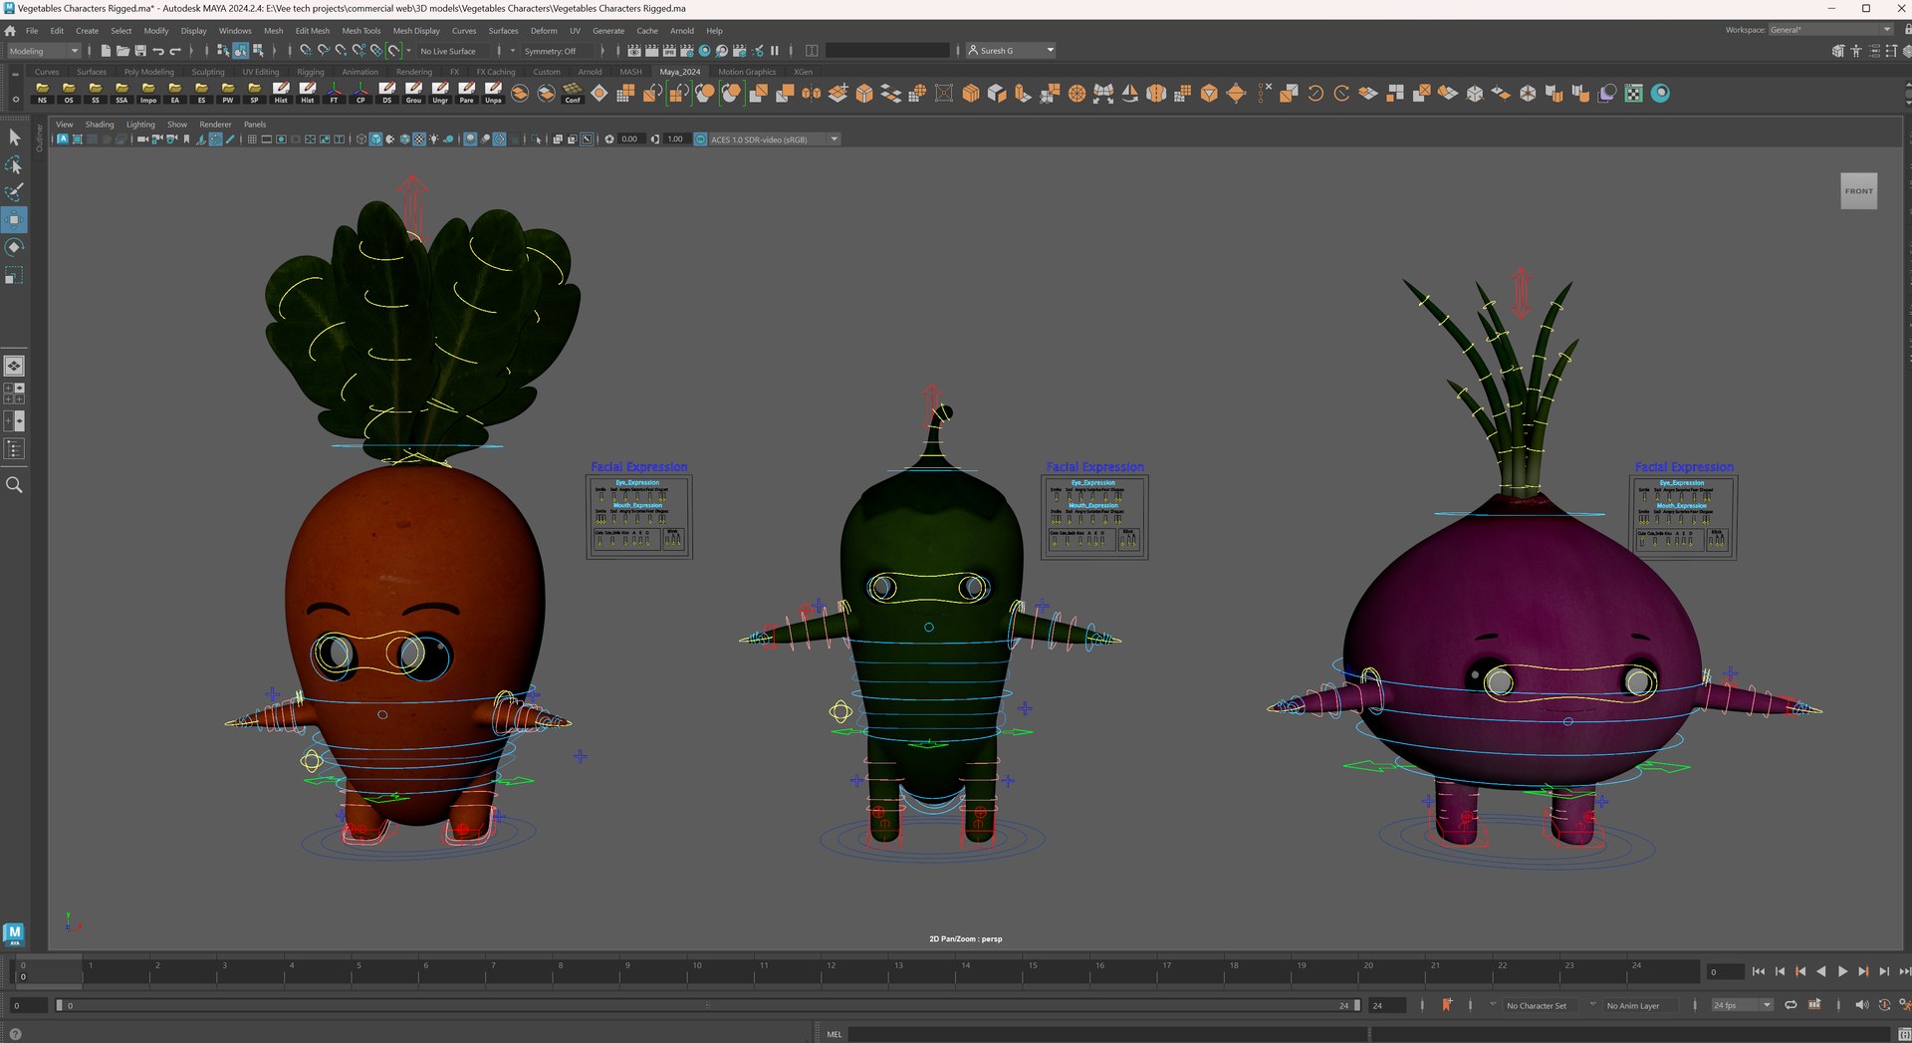This screenshot has width=1912, height=1043.
Task: Open the Modeling menu set dropdown
Action: pos(44,51)
